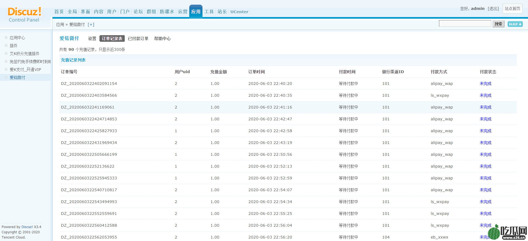Click the Discuz! Control Panel logo

click(24, 15)
